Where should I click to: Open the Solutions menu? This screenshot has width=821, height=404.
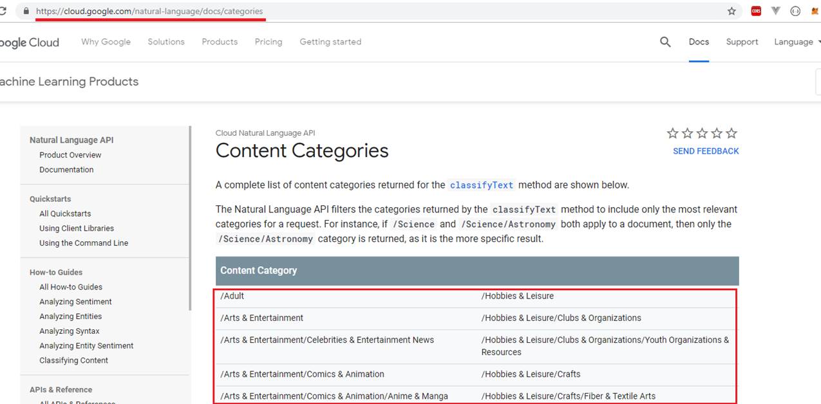[166, 42]
